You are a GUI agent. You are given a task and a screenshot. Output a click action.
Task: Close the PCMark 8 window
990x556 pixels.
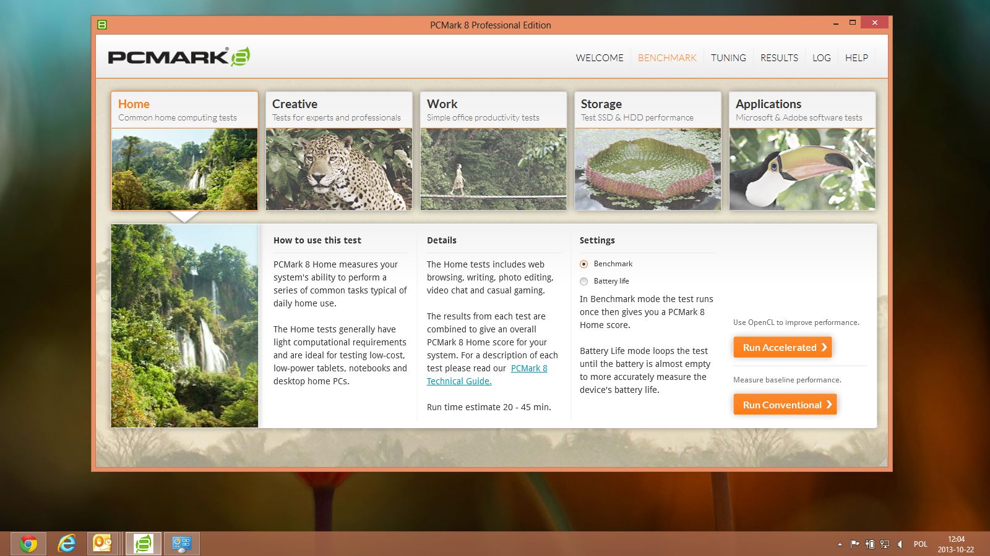pos(874,23)
